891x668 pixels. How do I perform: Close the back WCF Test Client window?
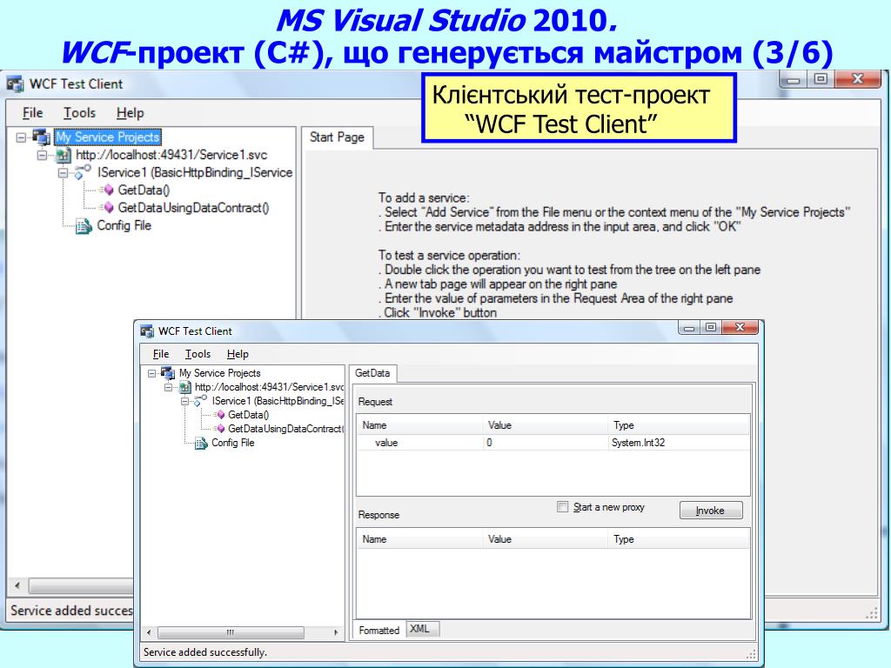(857, 79)
